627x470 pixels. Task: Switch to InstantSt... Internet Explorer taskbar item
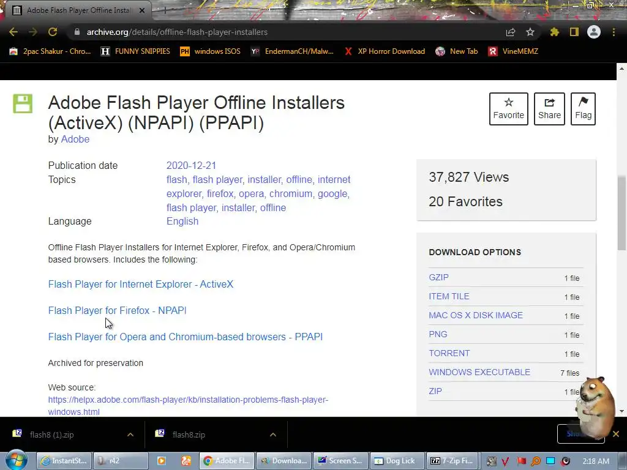click(x=64, y=461)
